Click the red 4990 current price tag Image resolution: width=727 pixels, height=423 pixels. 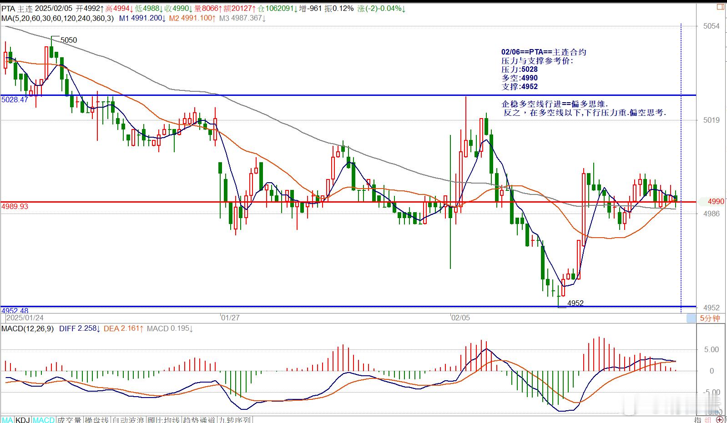[x=716, y=201]
